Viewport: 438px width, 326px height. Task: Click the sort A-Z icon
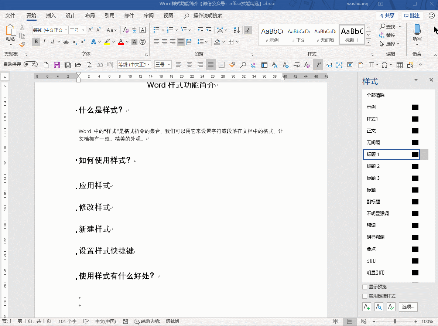point(237,30)
